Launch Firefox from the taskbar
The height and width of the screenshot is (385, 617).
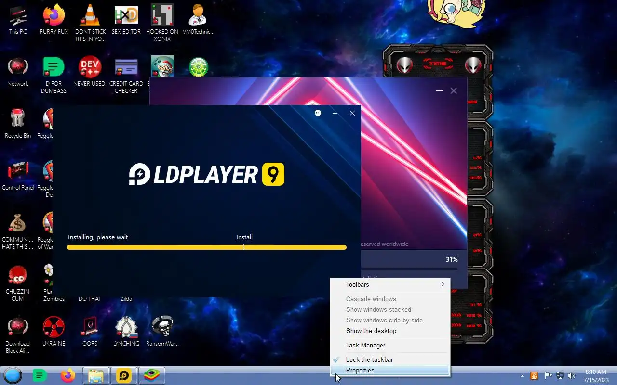pos(68,375)
